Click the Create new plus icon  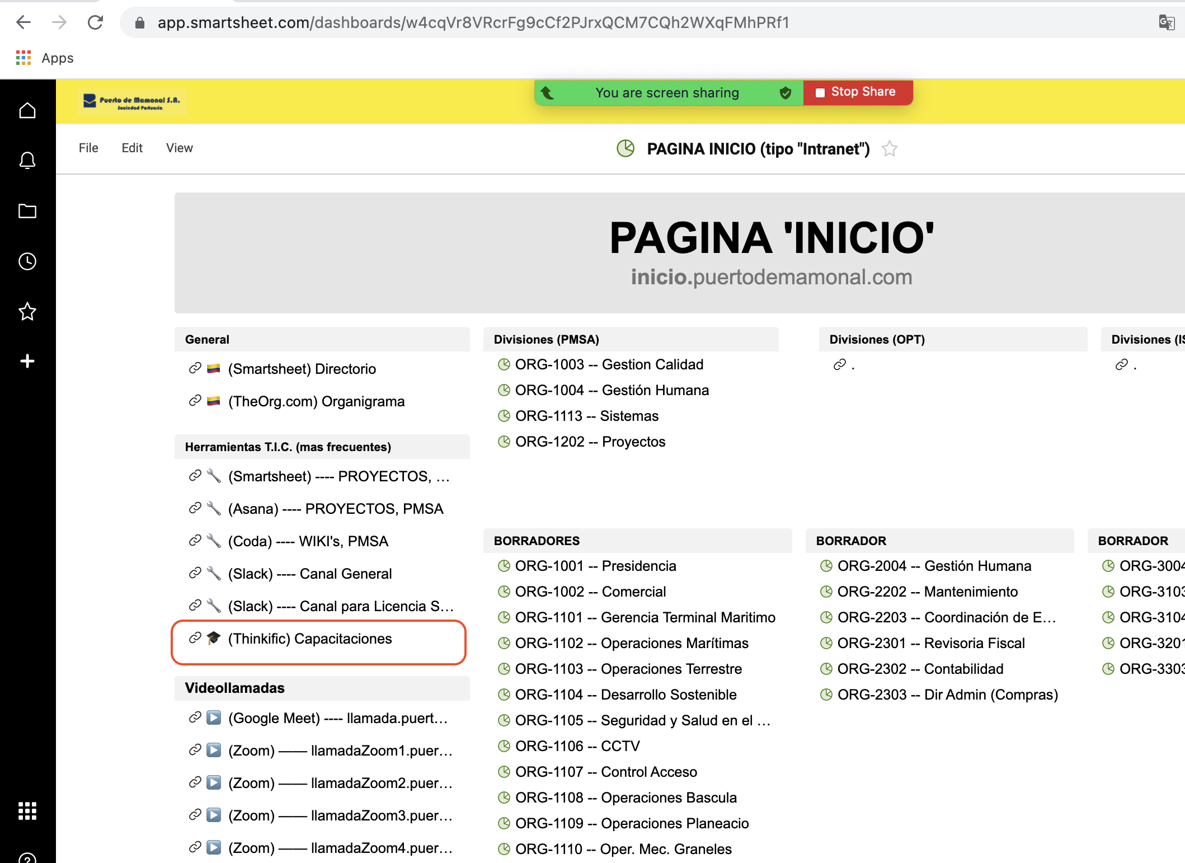coord(27,361)
